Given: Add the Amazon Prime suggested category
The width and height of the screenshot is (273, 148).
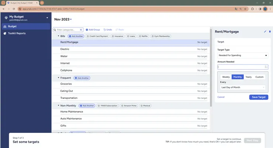Looking at the screenshot, I should click(129, 106).
